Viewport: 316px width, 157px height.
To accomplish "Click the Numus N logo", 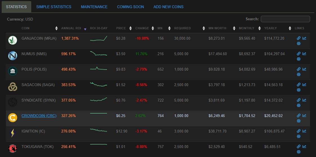I will point(13,56).
